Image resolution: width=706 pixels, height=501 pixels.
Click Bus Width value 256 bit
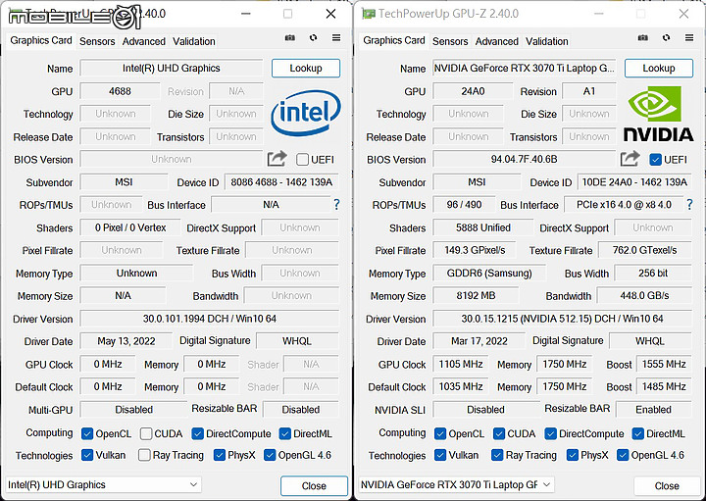click(x=653, y=274)
